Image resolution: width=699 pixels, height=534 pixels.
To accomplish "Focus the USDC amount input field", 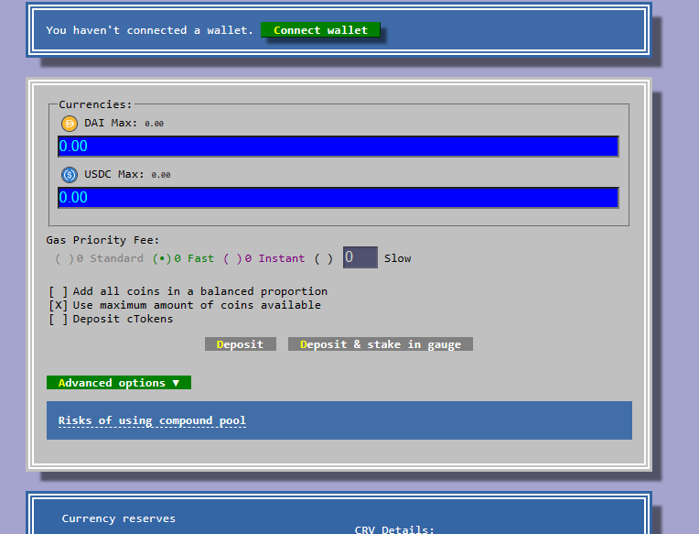I will (x=339, y=198).
